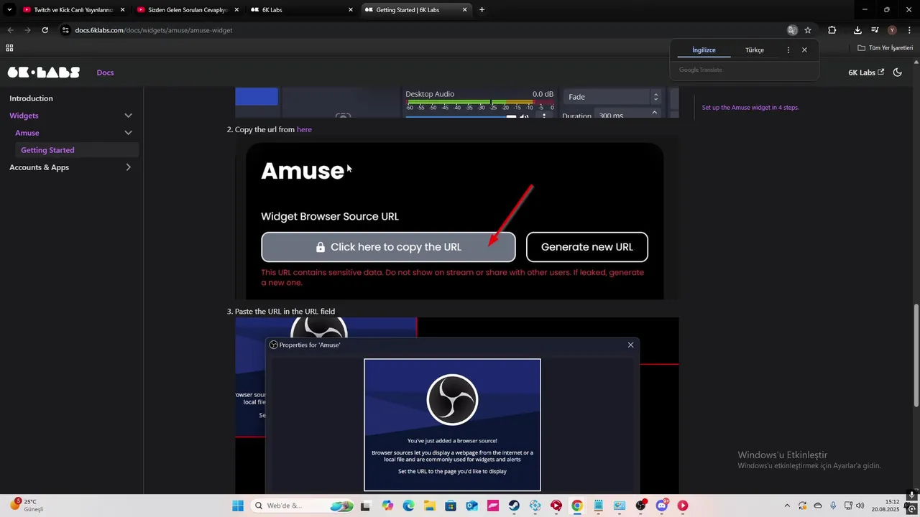This screenshot has width=920, height=517.
Task: Open the Introduction sidebar item
Action: pos(31,98)
